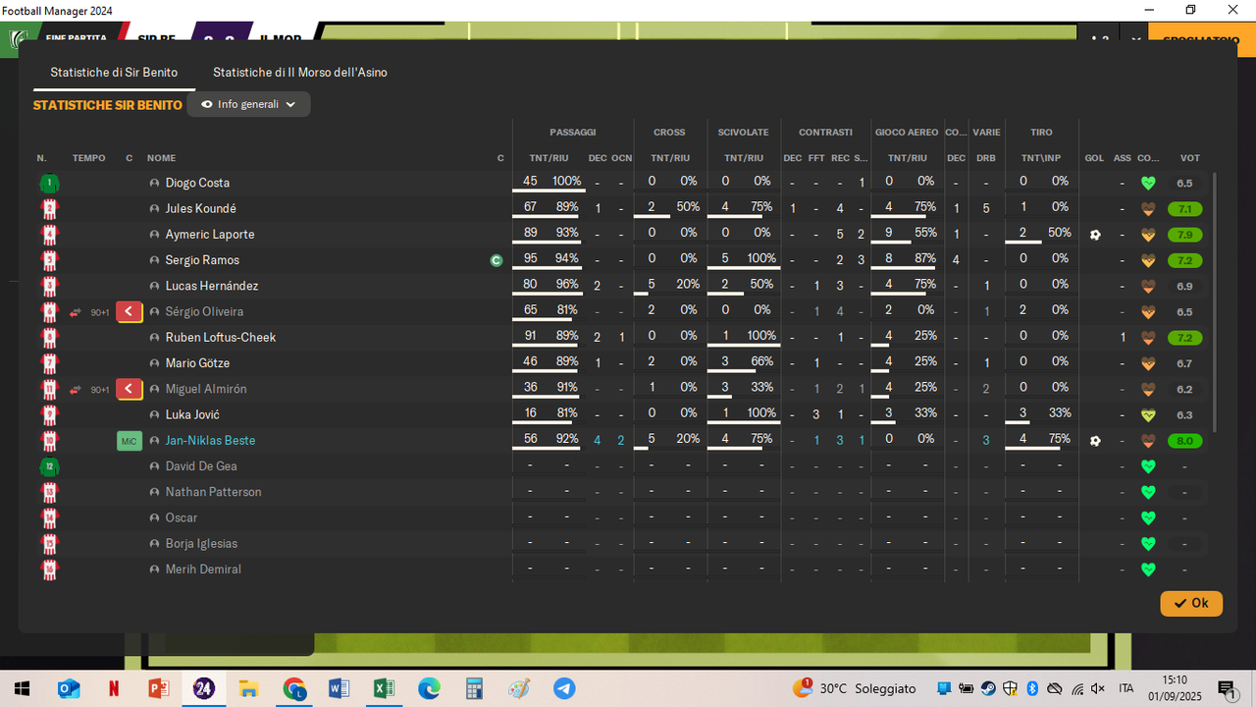Click the number 1 goalkeeper shirt icon
The width and height of the screenshot is (1256, 707).
pos(49,183)
